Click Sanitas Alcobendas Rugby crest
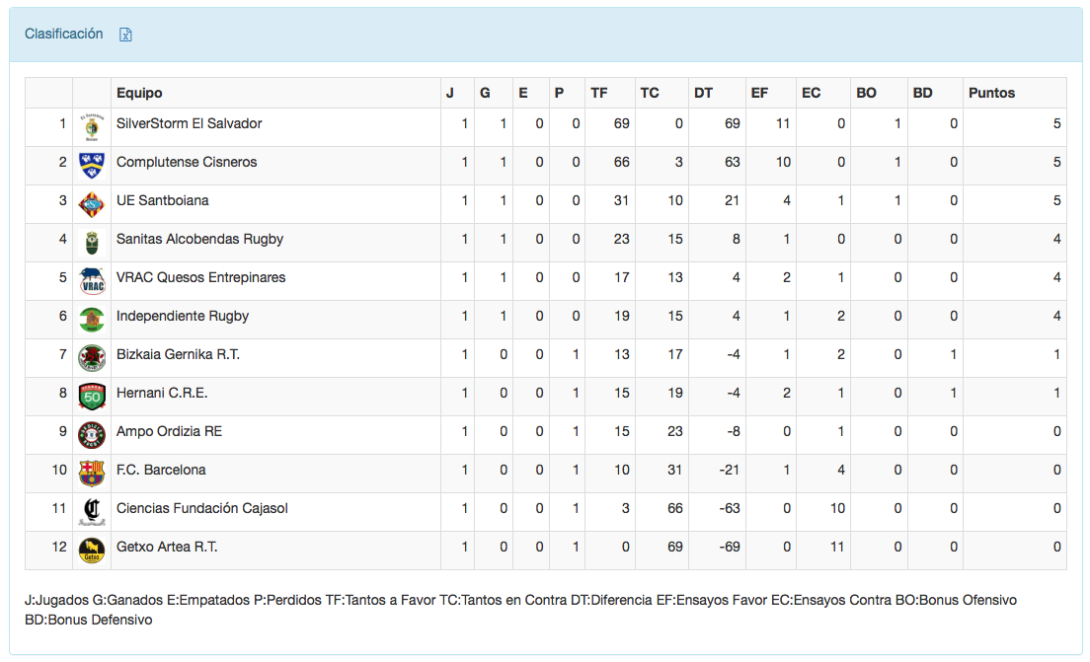The image size is (1090, 662). click(92, 243)
